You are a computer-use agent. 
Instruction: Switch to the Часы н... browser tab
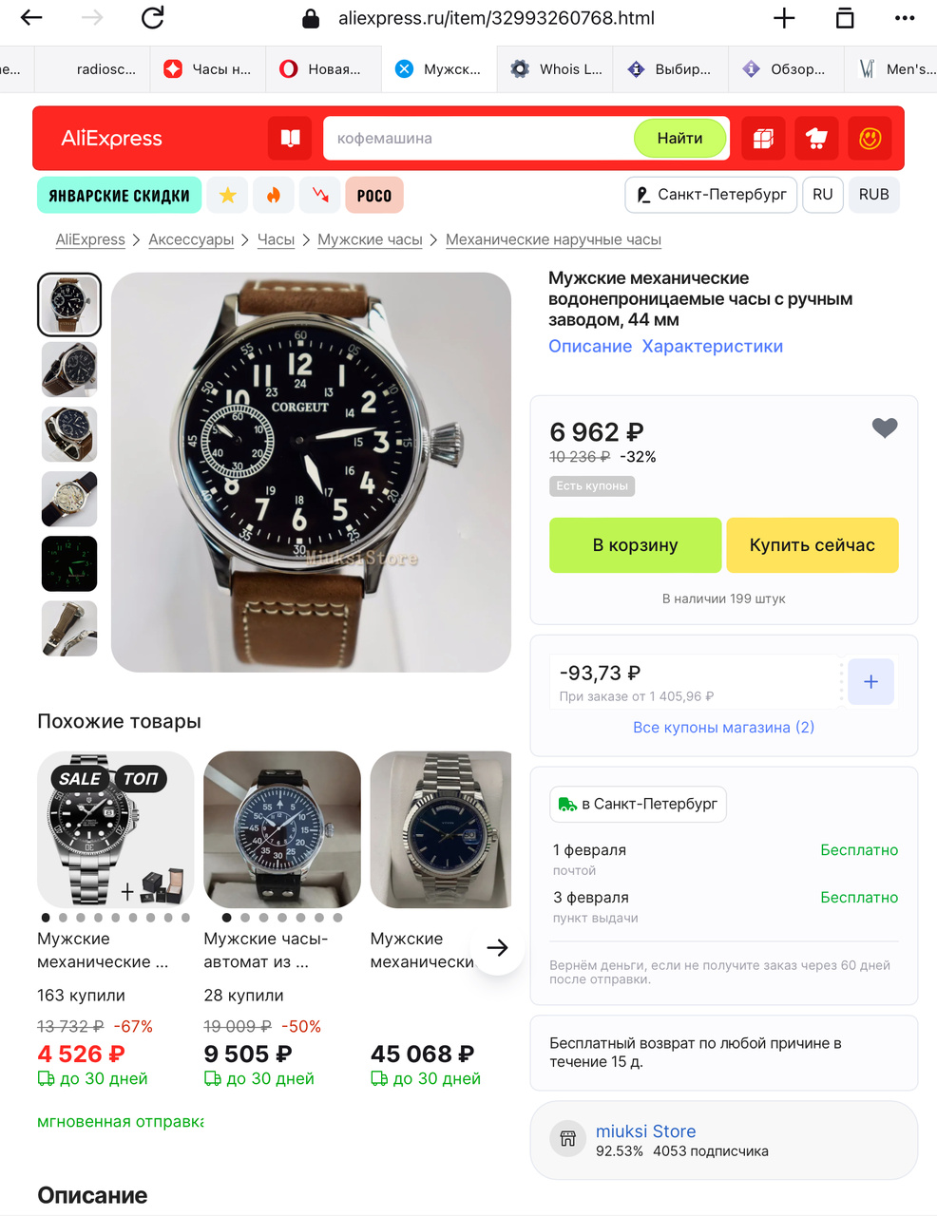point(208,68)
